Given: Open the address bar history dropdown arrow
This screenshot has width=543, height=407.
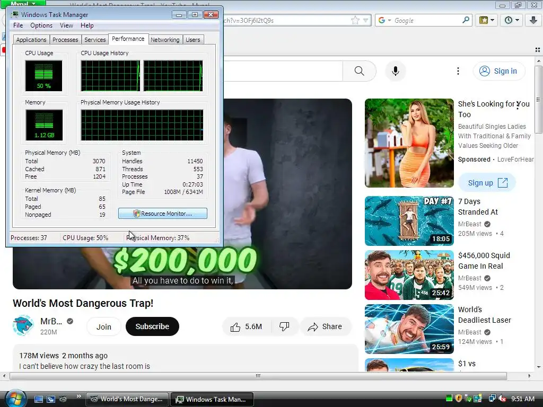Looking at the screenshot, I should [365, 21].
